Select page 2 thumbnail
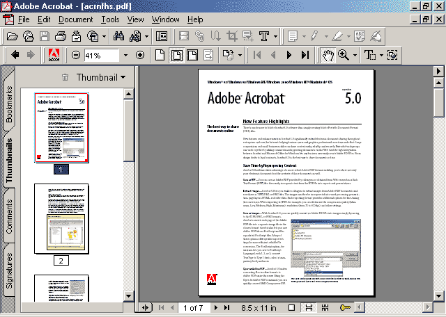446x317 pixels. pos(61,219)
